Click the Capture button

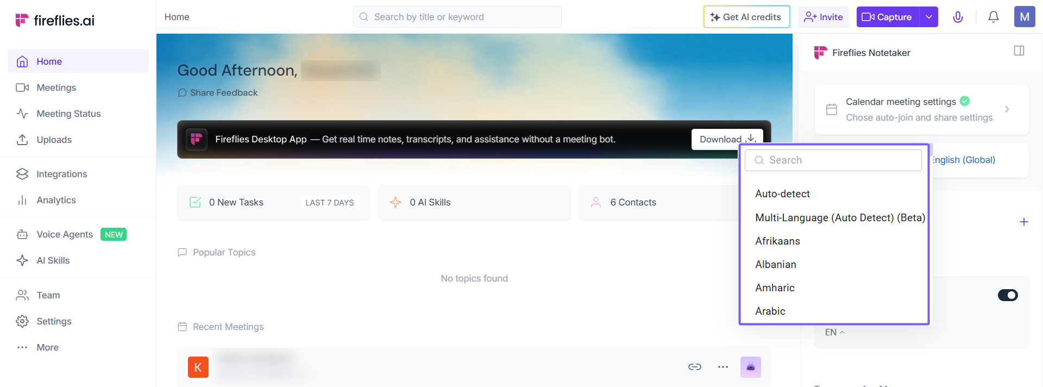click(x=888, y=17)
